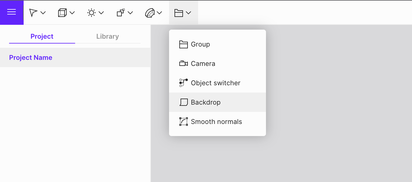Expand the deformer tool dropdown chevron
Image resolution: width=412 pixels, height=182 pixels.
click(x=159, y=13)
